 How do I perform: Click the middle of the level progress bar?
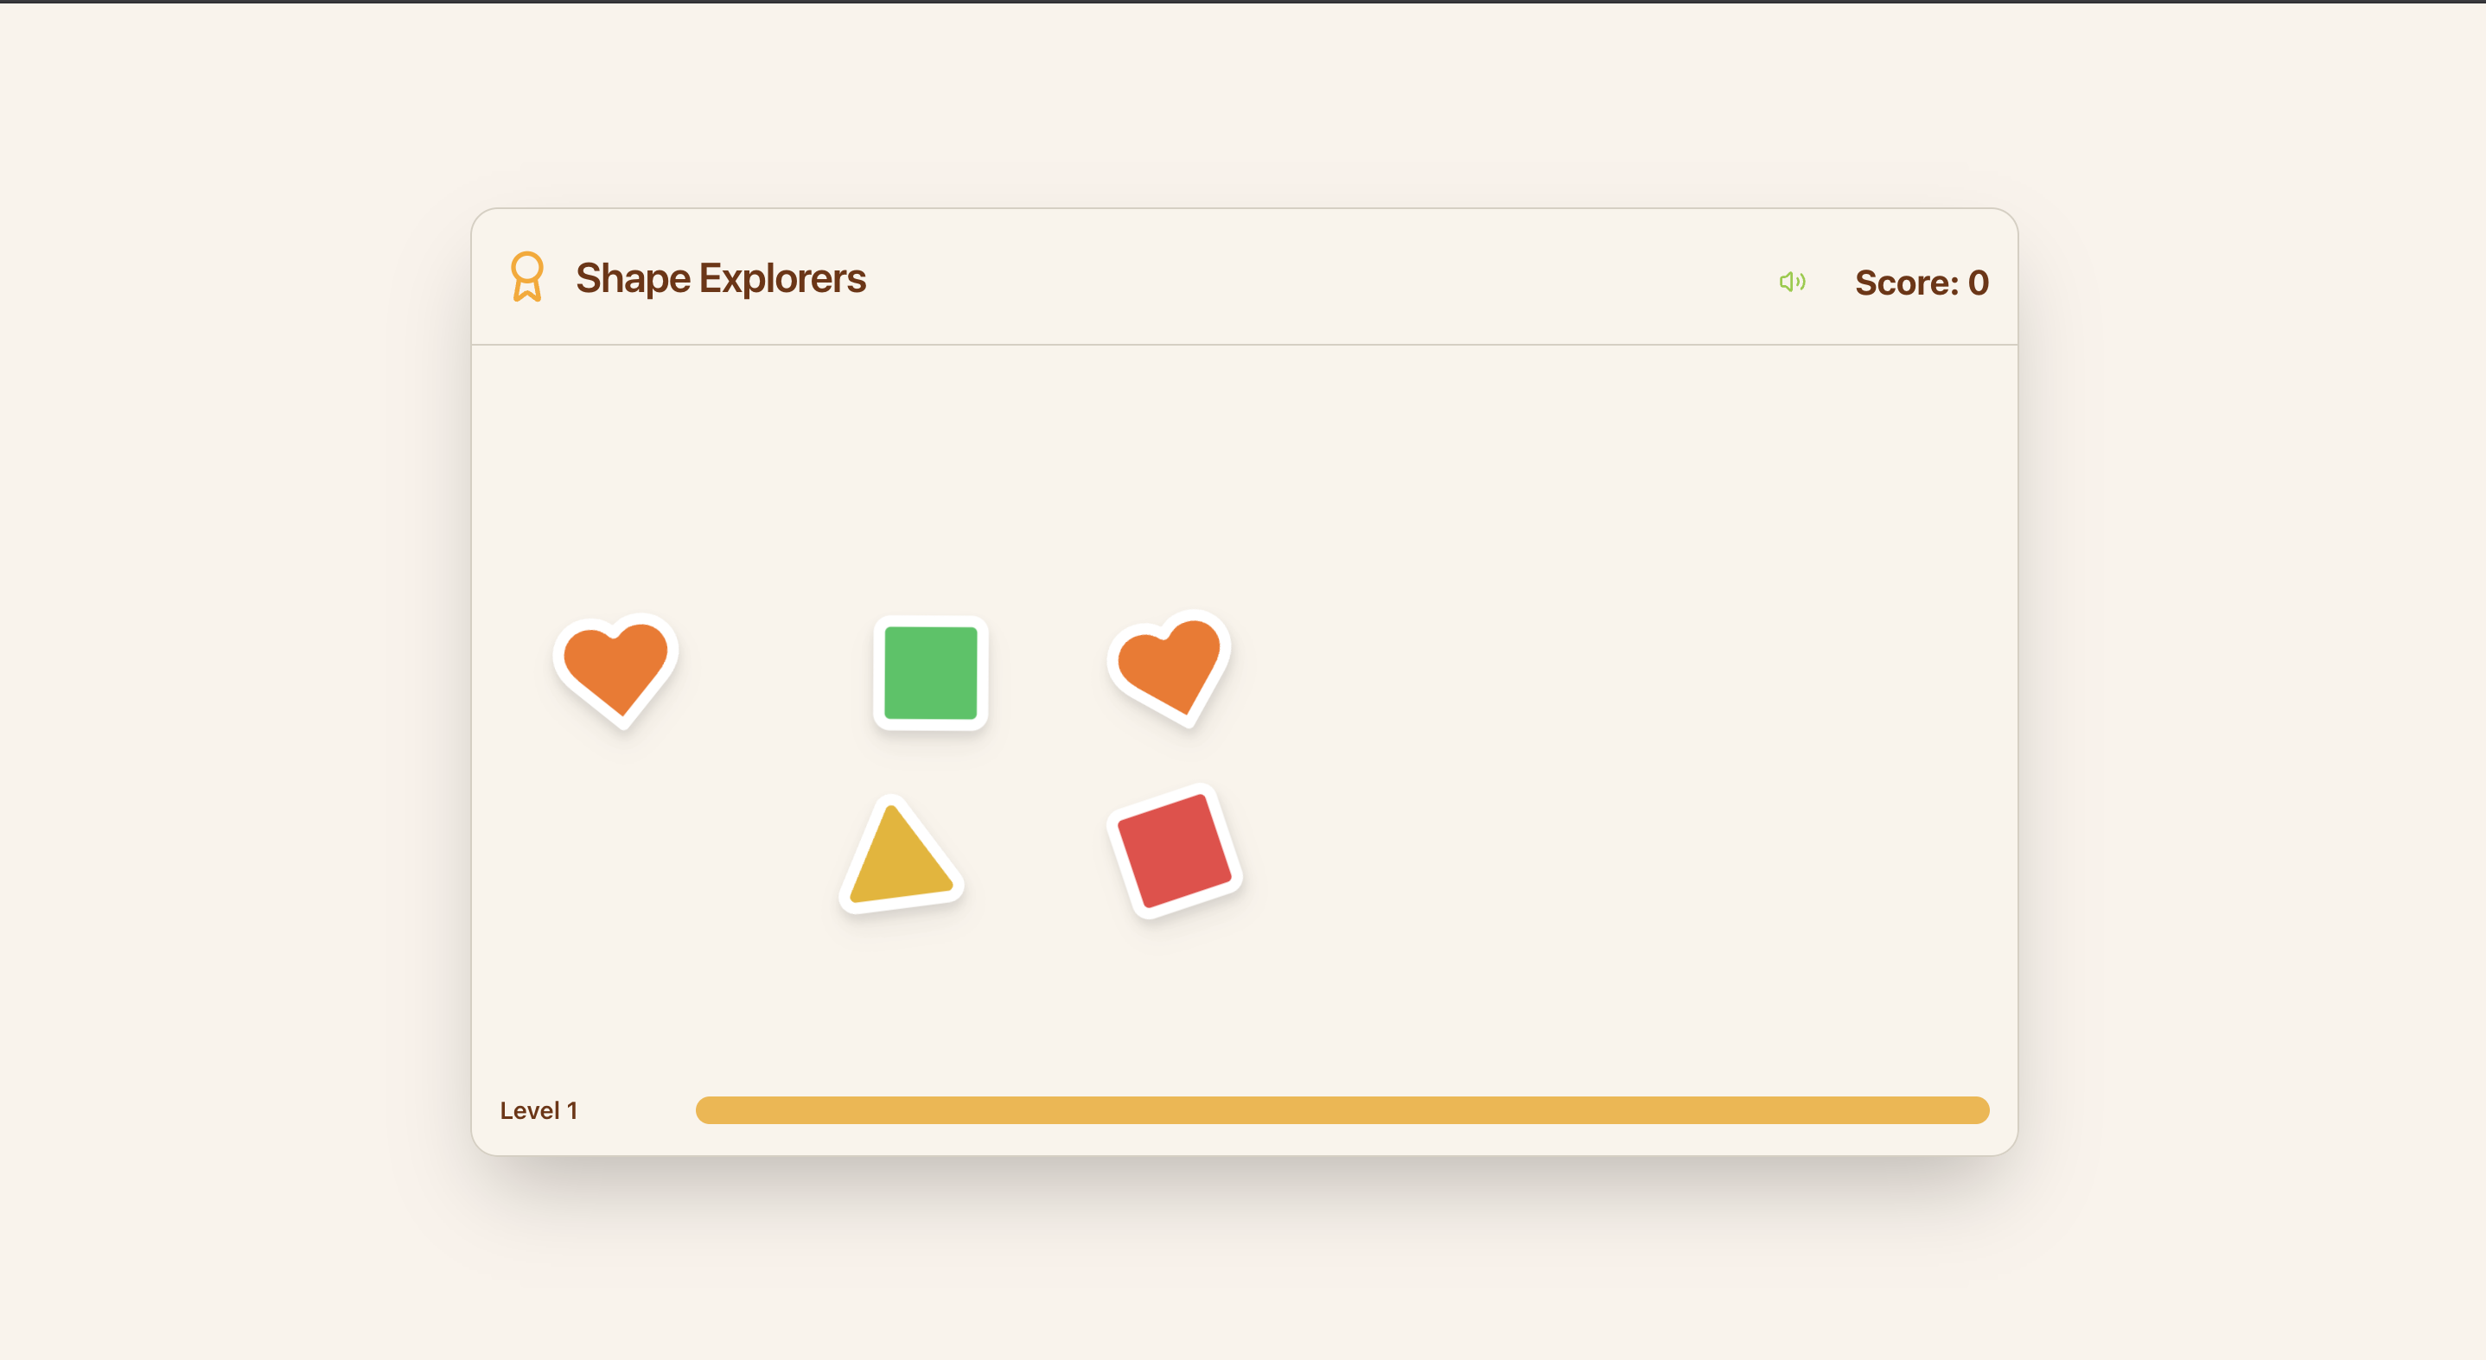(x=1342, y=1110)
